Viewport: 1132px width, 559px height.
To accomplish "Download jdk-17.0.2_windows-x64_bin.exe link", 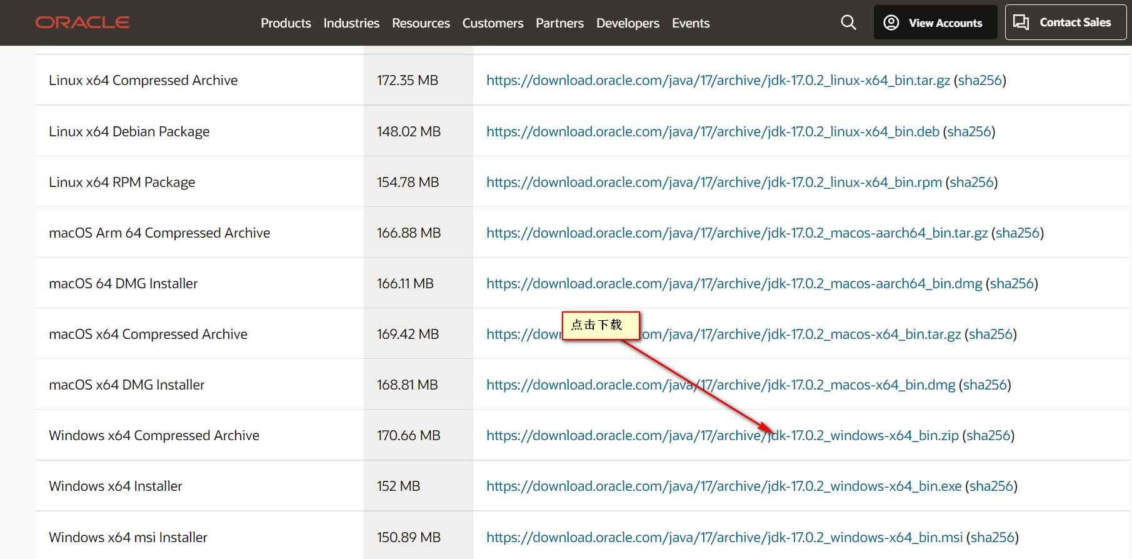I will (724, 486).
